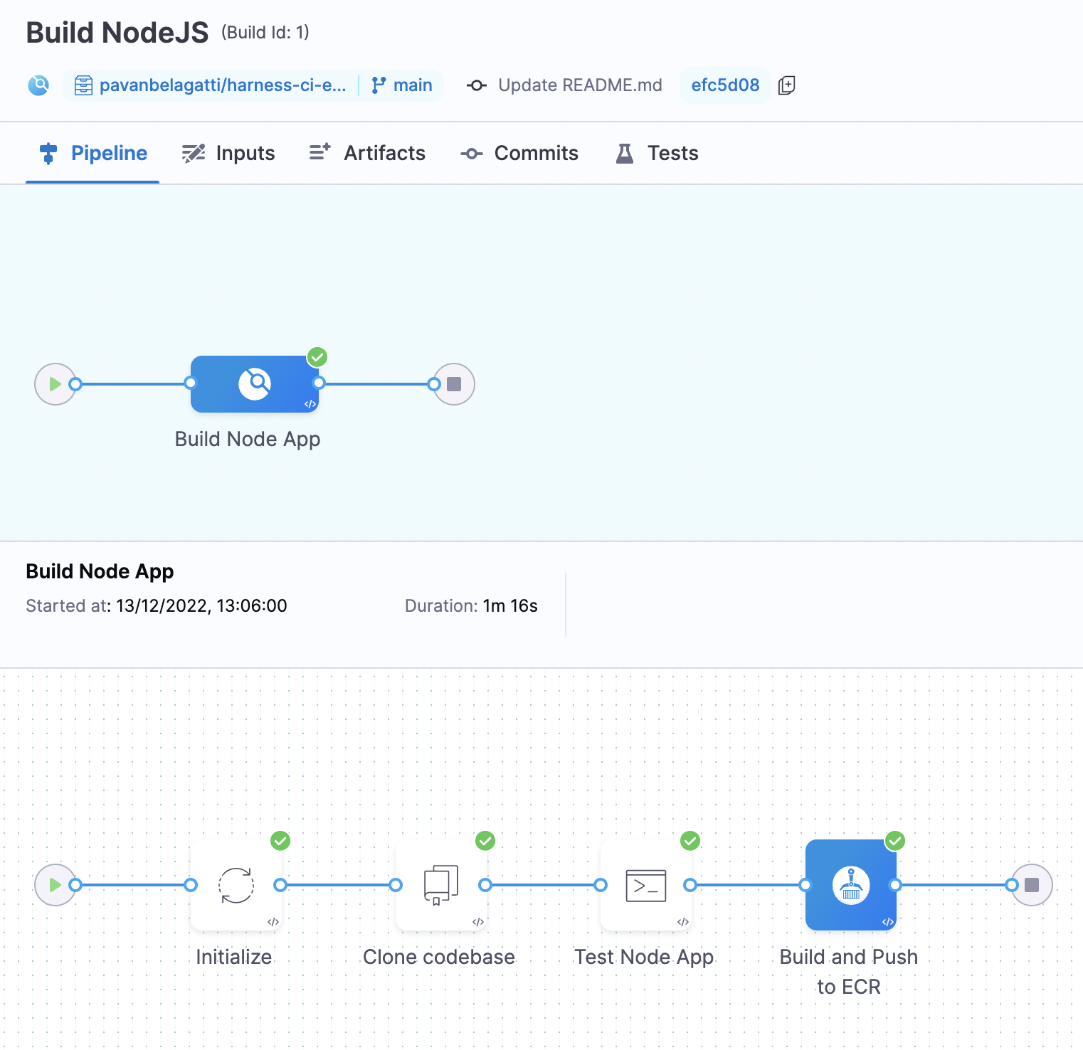Click the Build NodeJS pipeline title
Viewport: 1083px width, 1050px height.
pos(117,33)
